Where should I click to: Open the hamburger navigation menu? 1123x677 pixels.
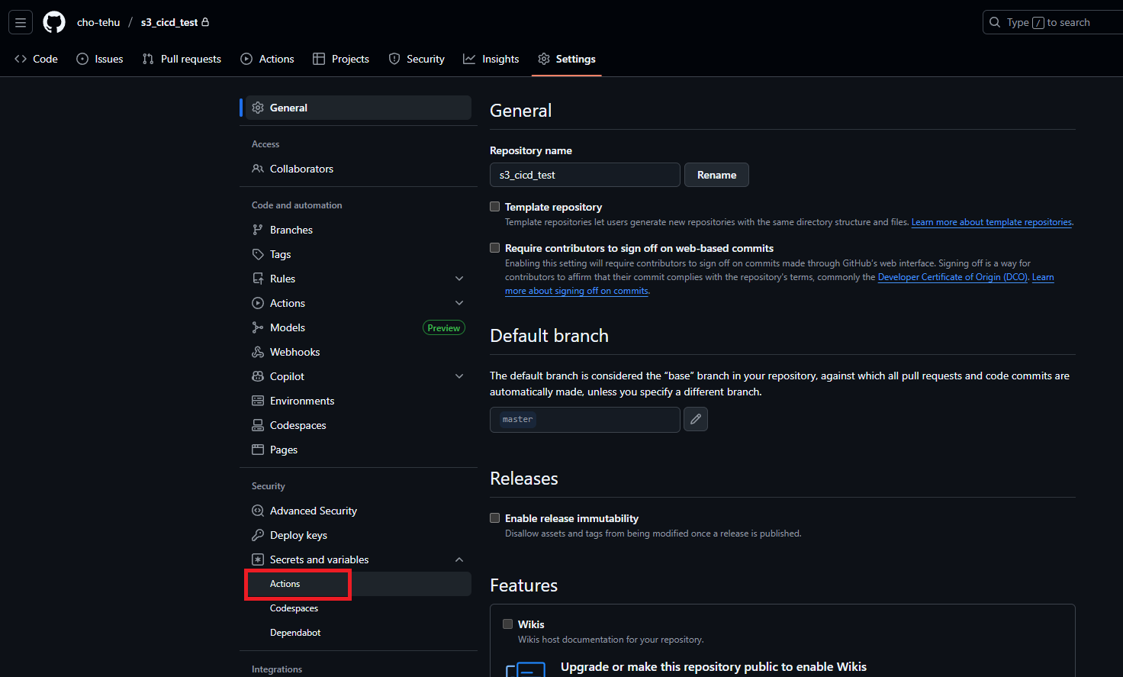point(21,22)
